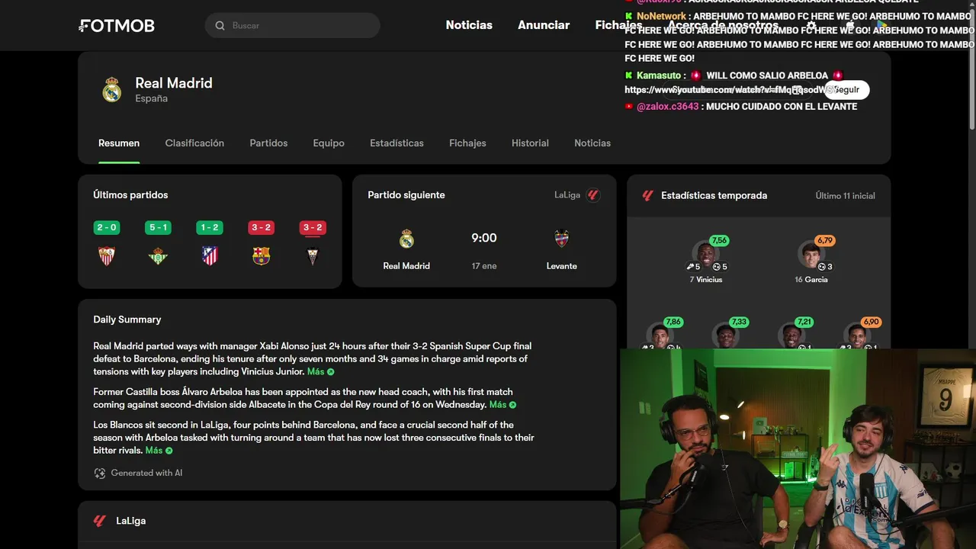This screenshot has width=976, height=549.
Task: Click the LaLiga heading in bottom card
Action: tap(131, 521)
